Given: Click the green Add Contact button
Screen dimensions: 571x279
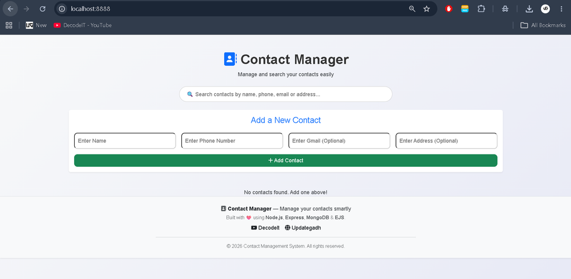Looking at the screenshot, I should pos(285,160).
